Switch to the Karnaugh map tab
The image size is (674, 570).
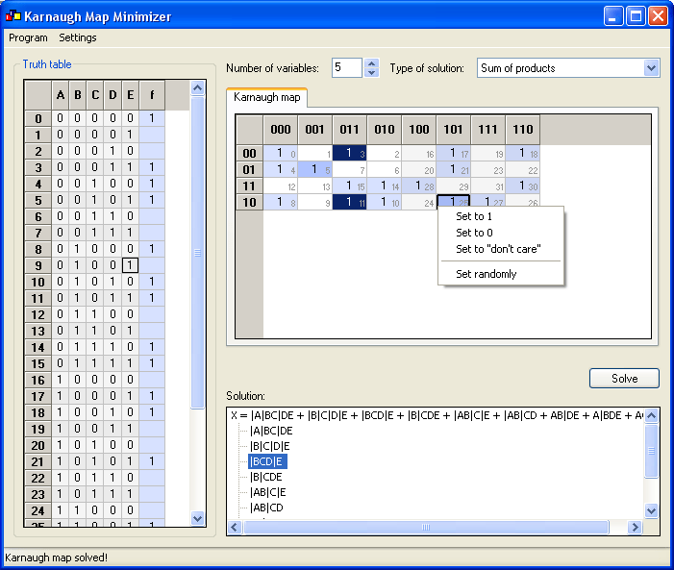[267, 97]
